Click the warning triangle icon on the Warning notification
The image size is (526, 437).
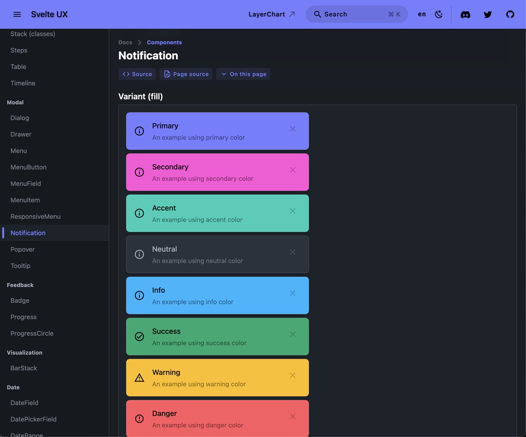tap(139, 377)
